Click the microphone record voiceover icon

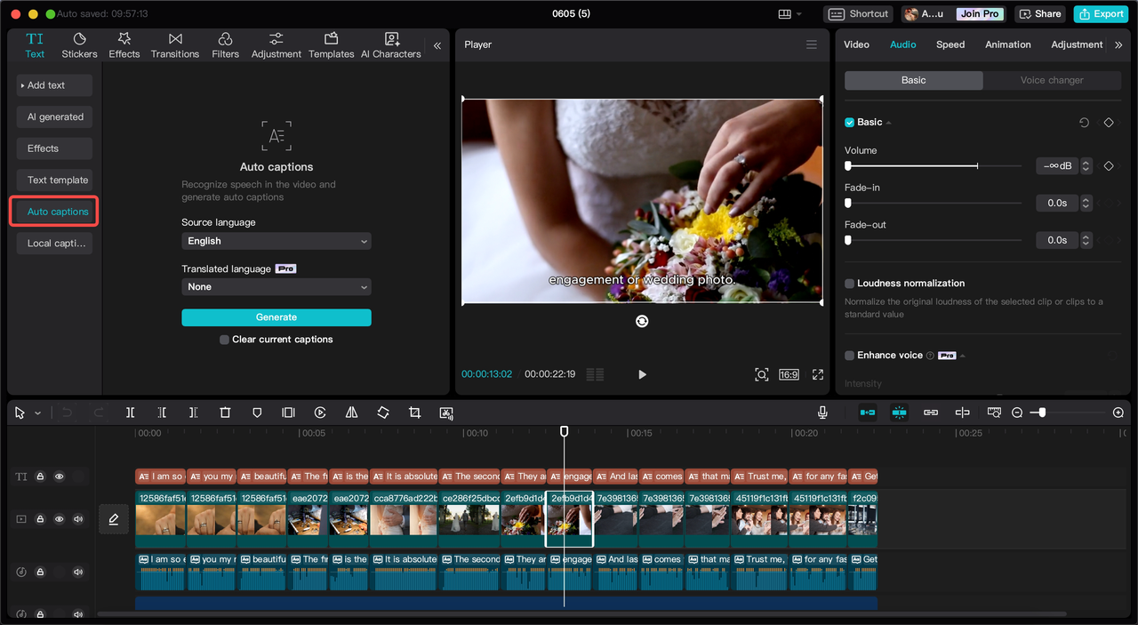click(x=822, y=413)
